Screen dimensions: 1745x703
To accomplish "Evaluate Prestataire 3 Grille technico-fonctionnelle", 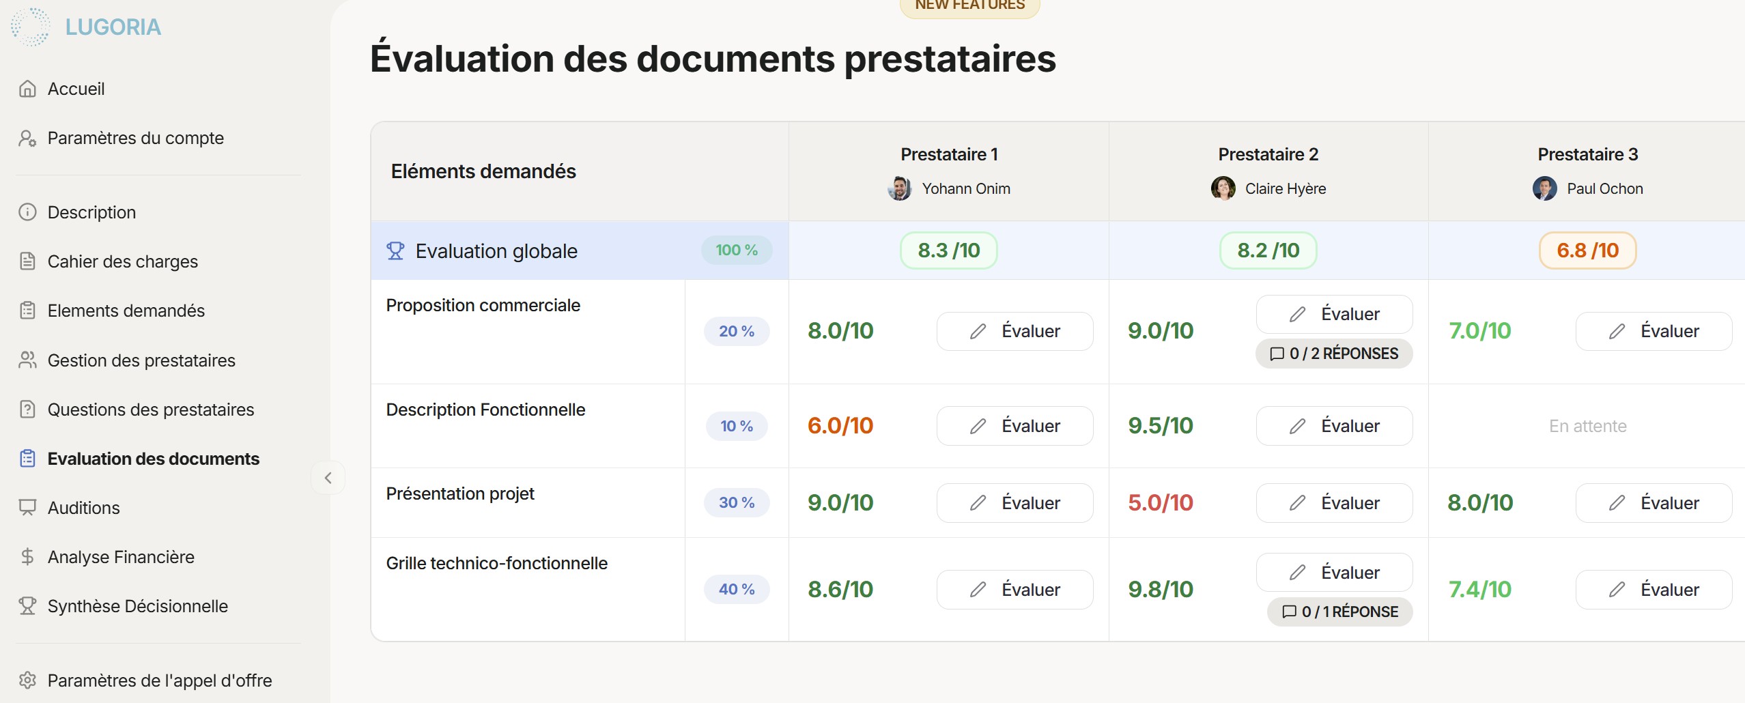I will 1654,590.
